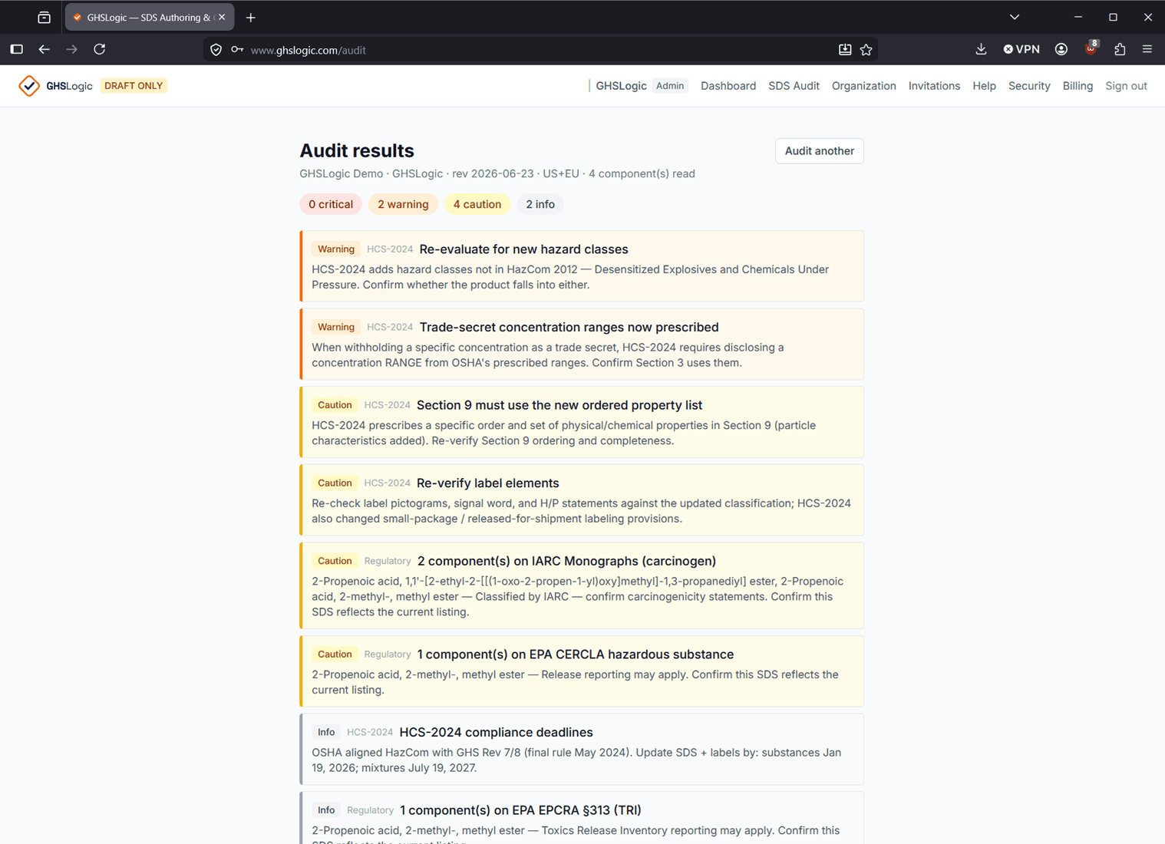Screen dimensions: 1165x844
Task: Open the browser hamburger menu
Action: (1147, 49)
